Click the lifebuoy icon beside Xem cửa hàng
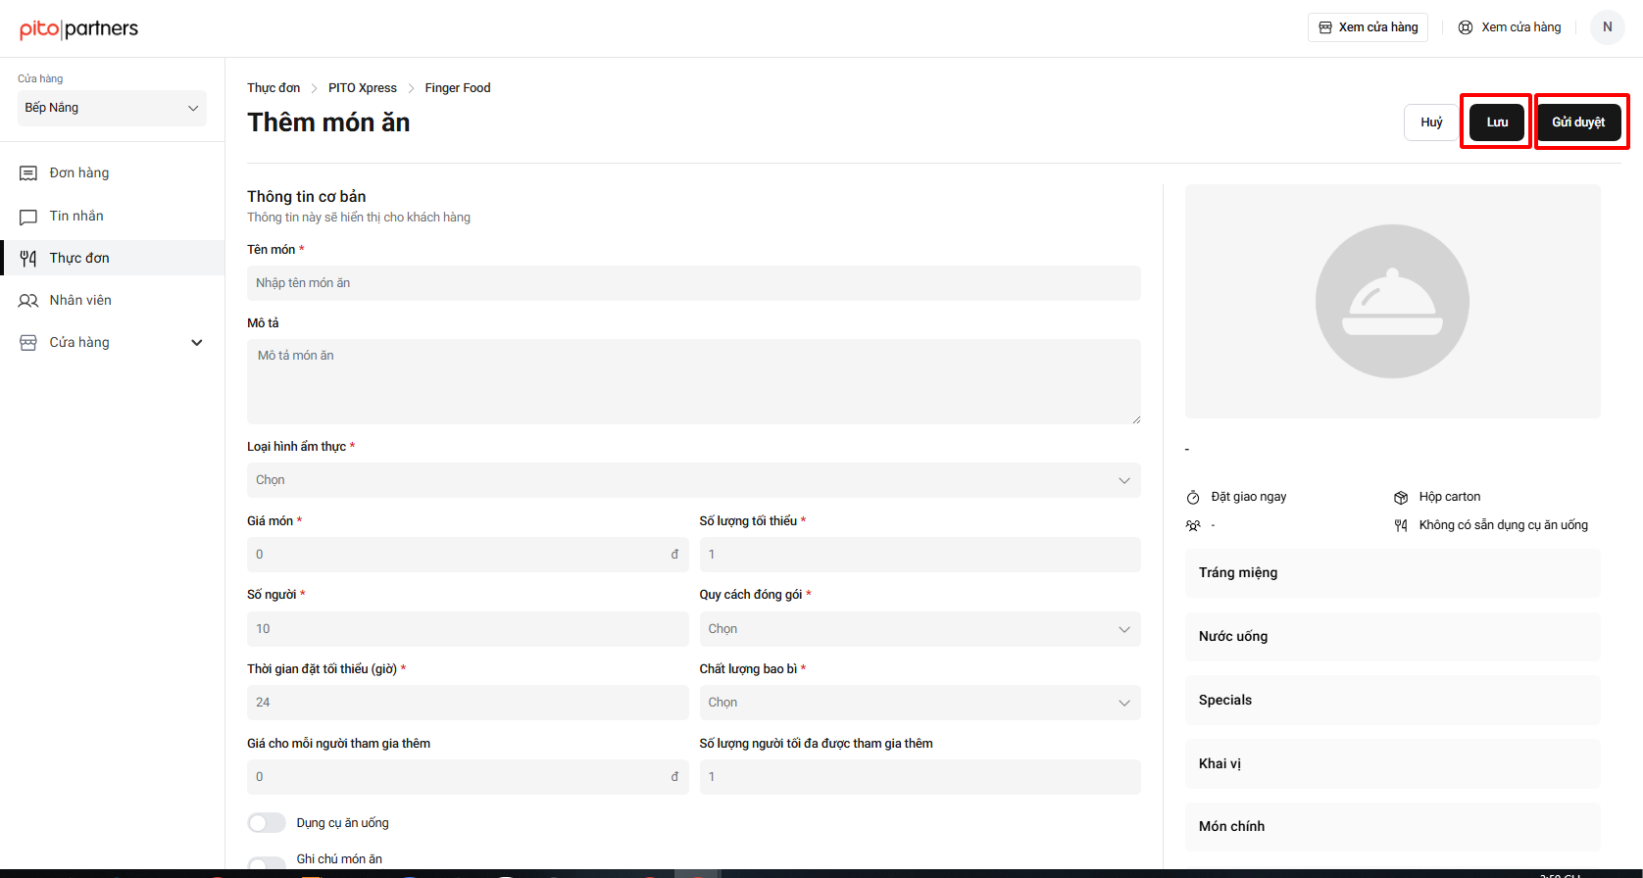Viewport: 1643px width, 878px height. click(x=1466, y=27)
